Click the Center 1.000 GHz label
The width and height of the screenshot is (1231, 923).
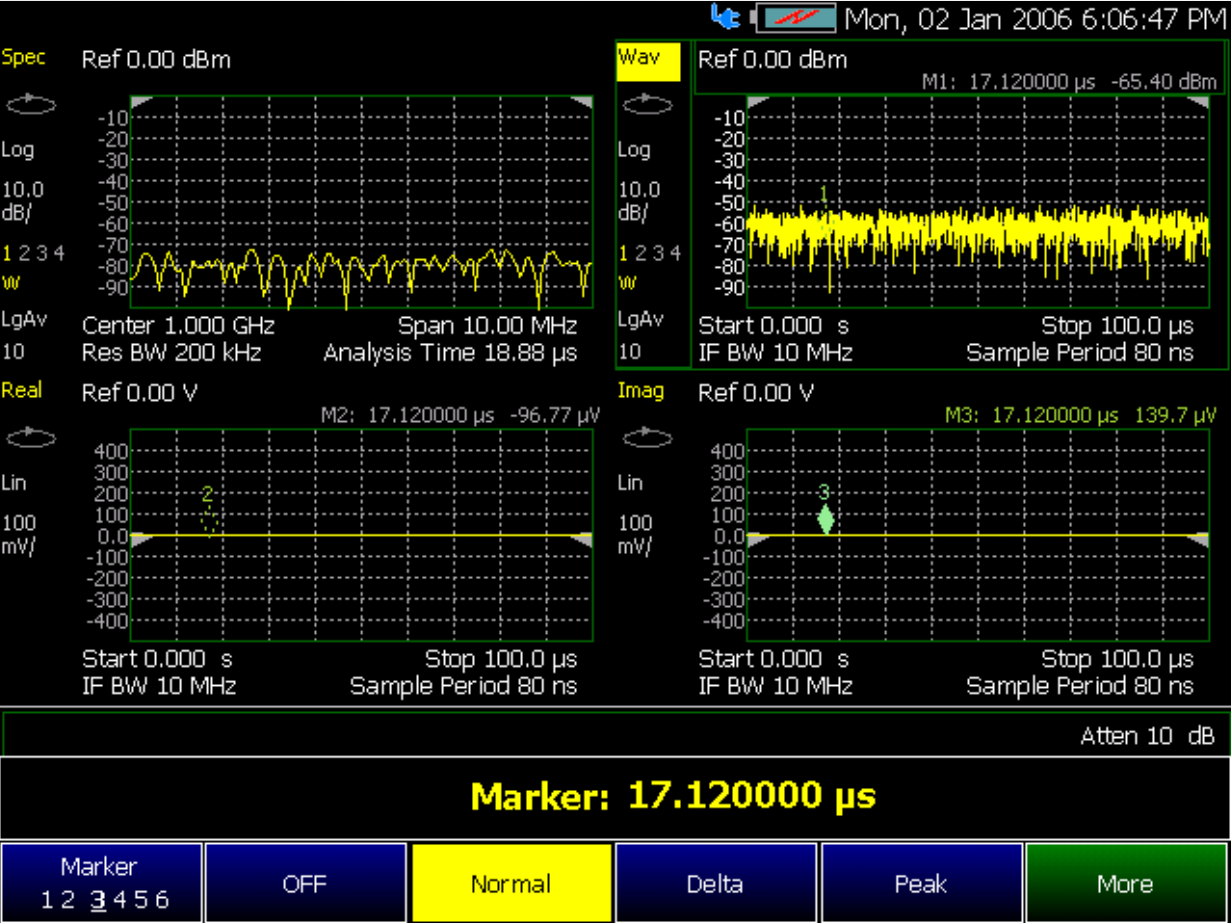pos(178,326)
